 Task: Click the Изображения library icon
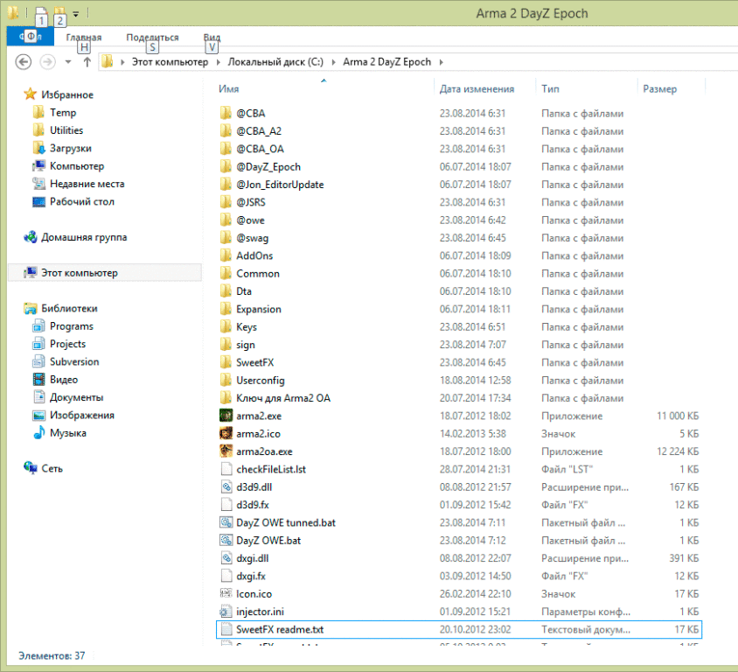click(38, 416)
